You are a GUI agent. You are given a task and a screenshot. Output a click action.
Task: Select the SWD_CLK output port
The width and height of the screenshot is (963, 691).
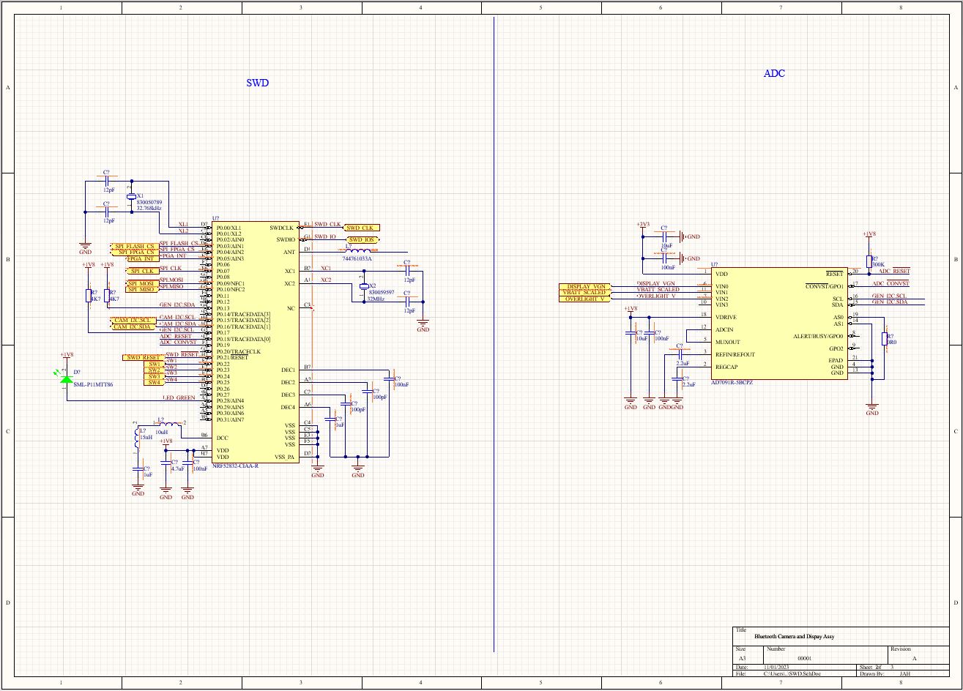click(x=362, y=228)
